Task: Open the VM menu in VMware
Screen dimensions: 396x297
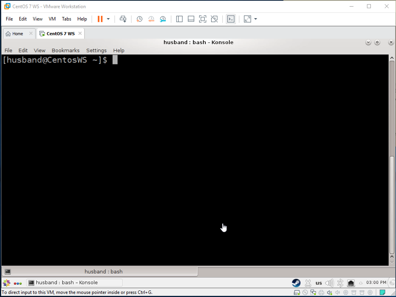Action: pyautogui.click(x=52, y=19)
